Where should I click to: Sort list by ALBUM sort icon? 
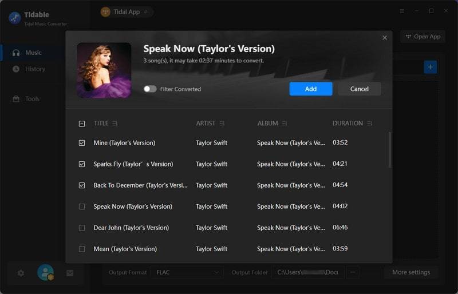(x=285, y=124)
